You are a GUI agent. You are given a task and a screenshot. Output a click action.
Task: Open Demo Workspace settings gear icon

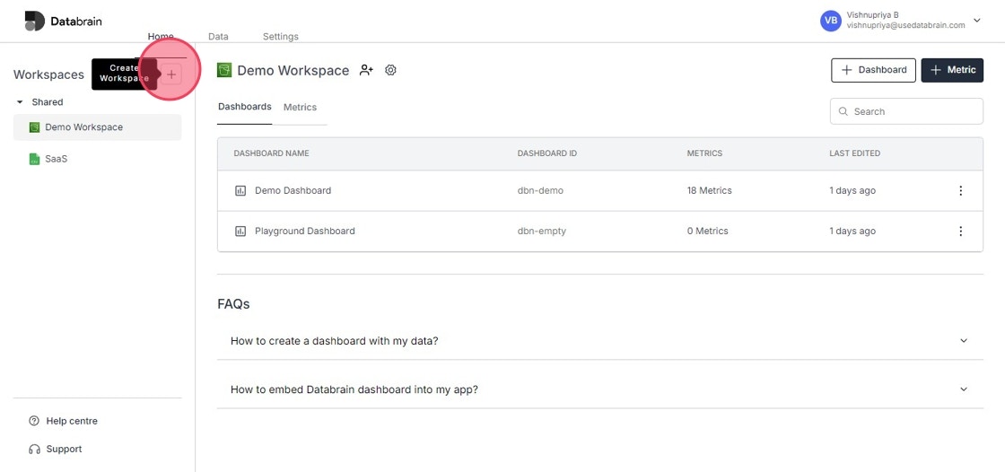pyautogui.click(x=390, y=70)
